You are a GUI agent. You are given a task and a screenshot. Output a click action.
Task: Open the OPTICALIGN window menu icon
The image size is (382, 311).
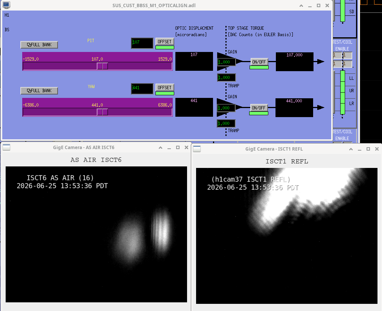pyautogui.click(x=6, y=5)
